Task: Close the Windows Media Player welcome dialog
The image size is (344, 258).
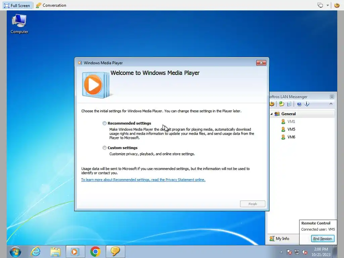Action: click(x=261, y=63)
